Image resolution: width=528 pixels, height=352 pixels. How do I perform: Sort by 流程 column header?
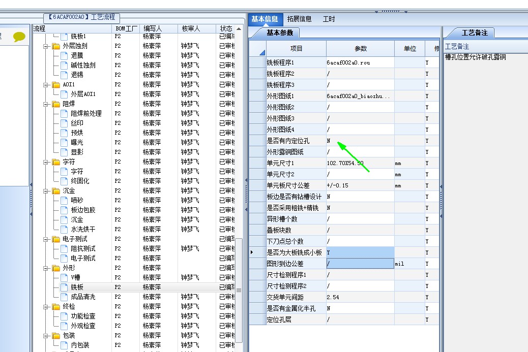point(72,28)
